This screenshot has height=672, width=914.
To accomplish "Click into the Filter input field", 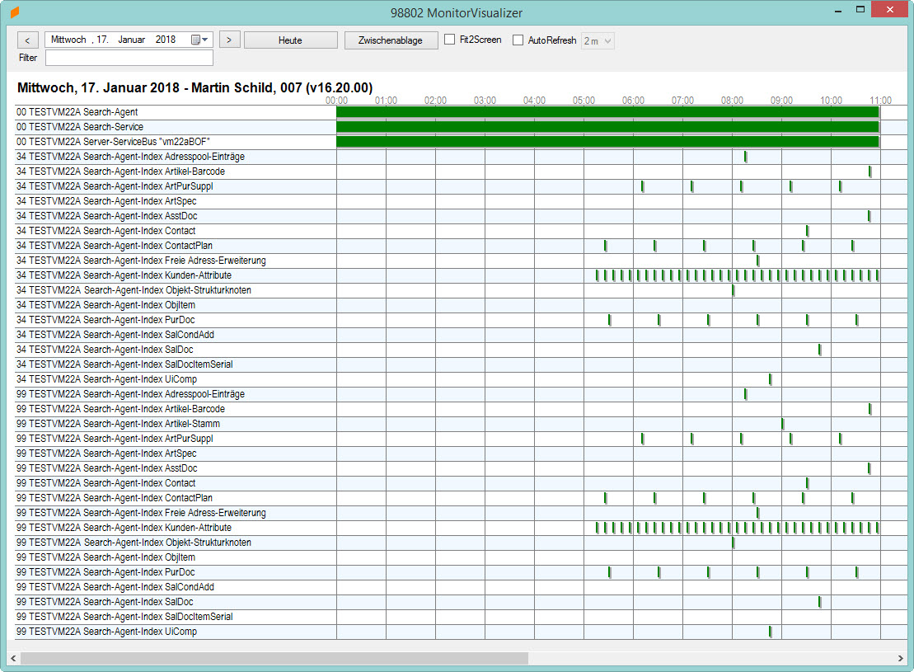I will [129, 58].
